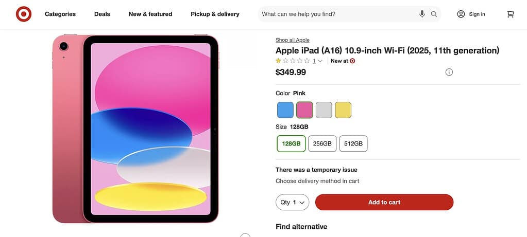The width and height of the screenshot is (527, 237).
Task: Open the Qty quantity dropdown
Action: coord(292,203)
